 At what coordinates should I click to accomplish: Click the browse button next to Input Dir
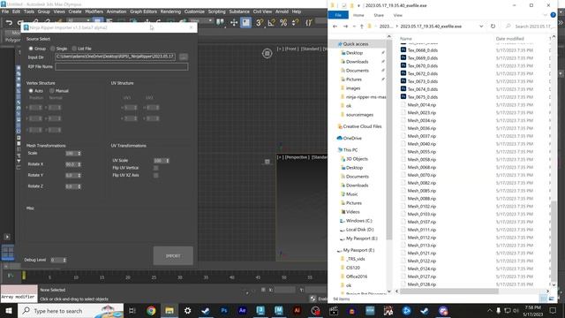coord(184,57)
